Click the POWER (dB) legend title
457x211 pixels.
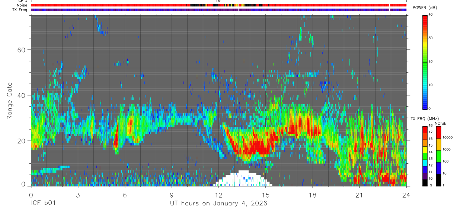click(425, 8)
